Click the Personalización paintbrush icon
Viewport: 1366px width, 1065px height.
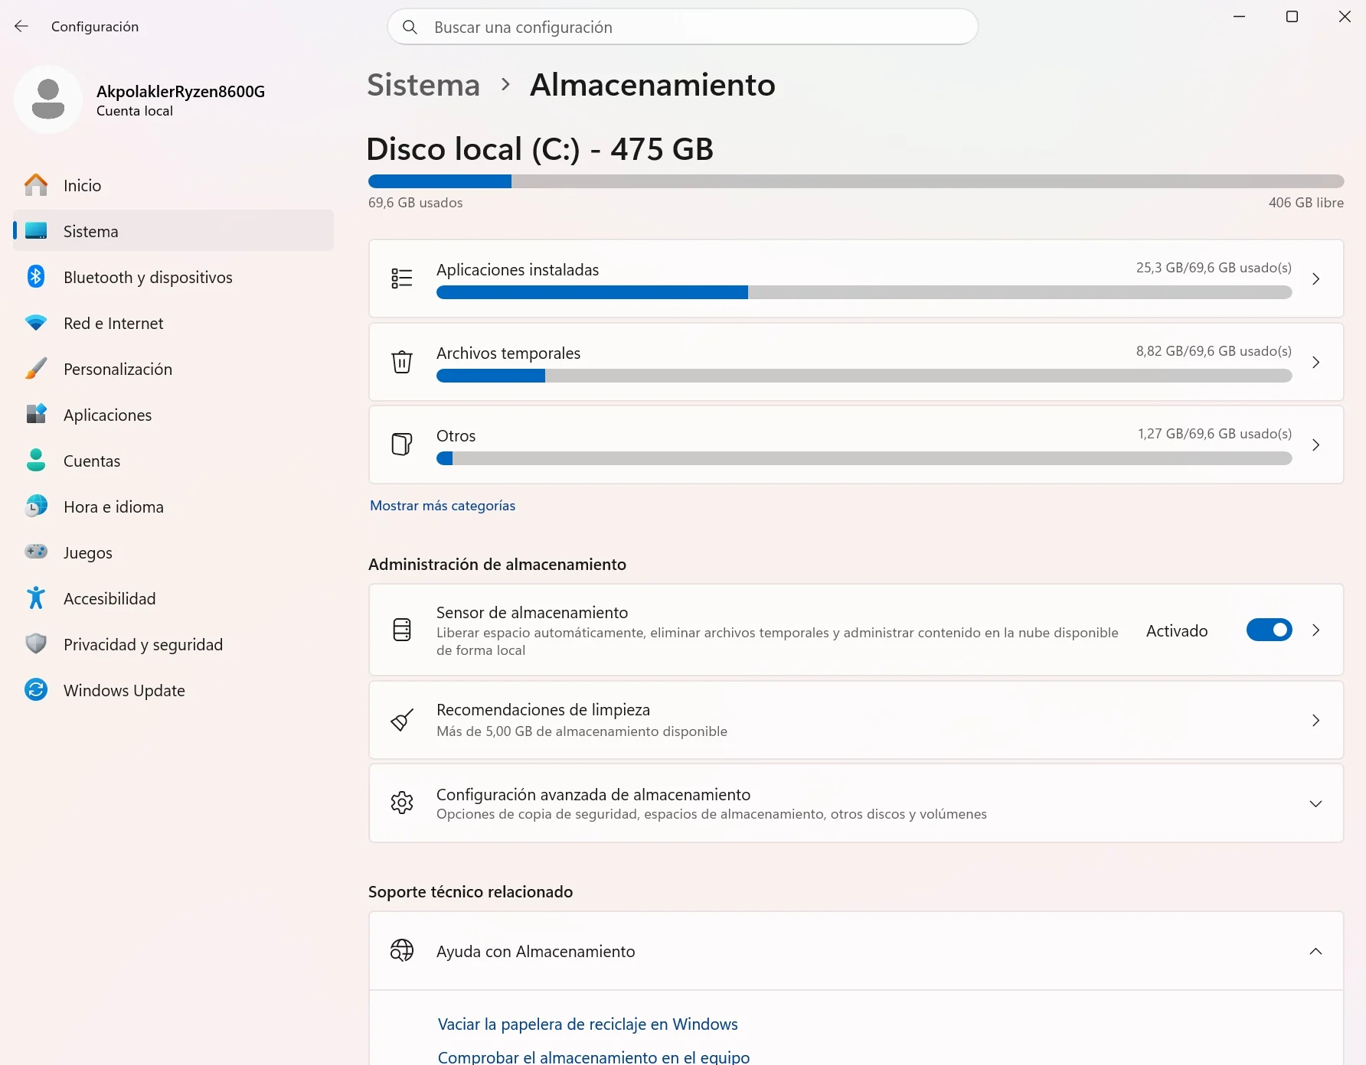[36, 369]
